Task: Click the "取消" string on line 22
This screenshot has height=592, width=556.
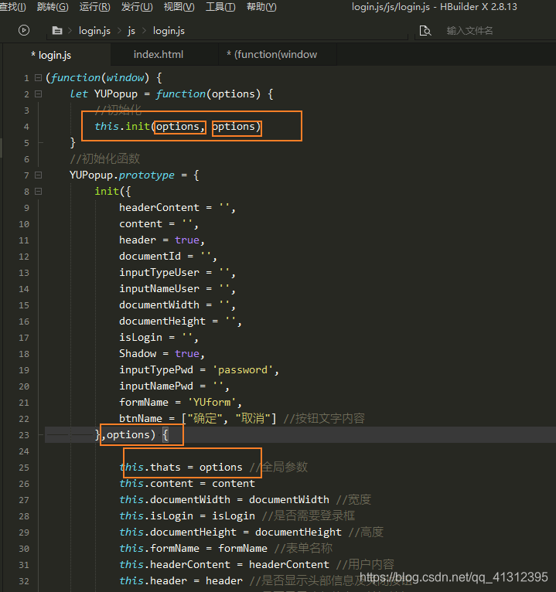Action: pyautogui.click(x=253, y=419)
